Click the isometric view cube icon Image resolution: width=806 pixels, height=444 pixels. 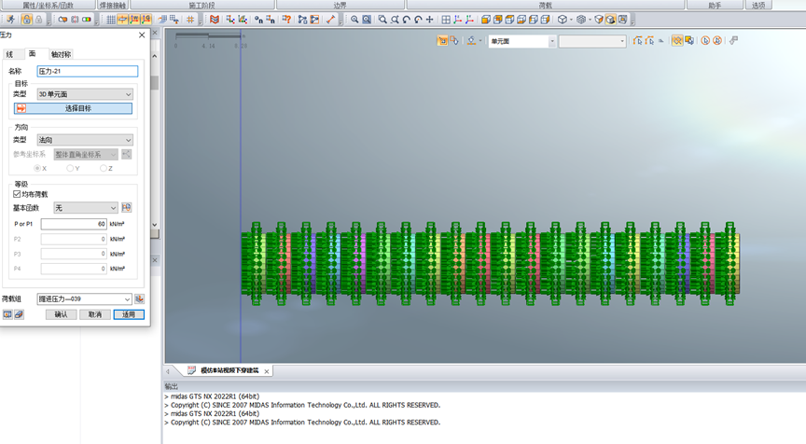click(x=563, y=20)
